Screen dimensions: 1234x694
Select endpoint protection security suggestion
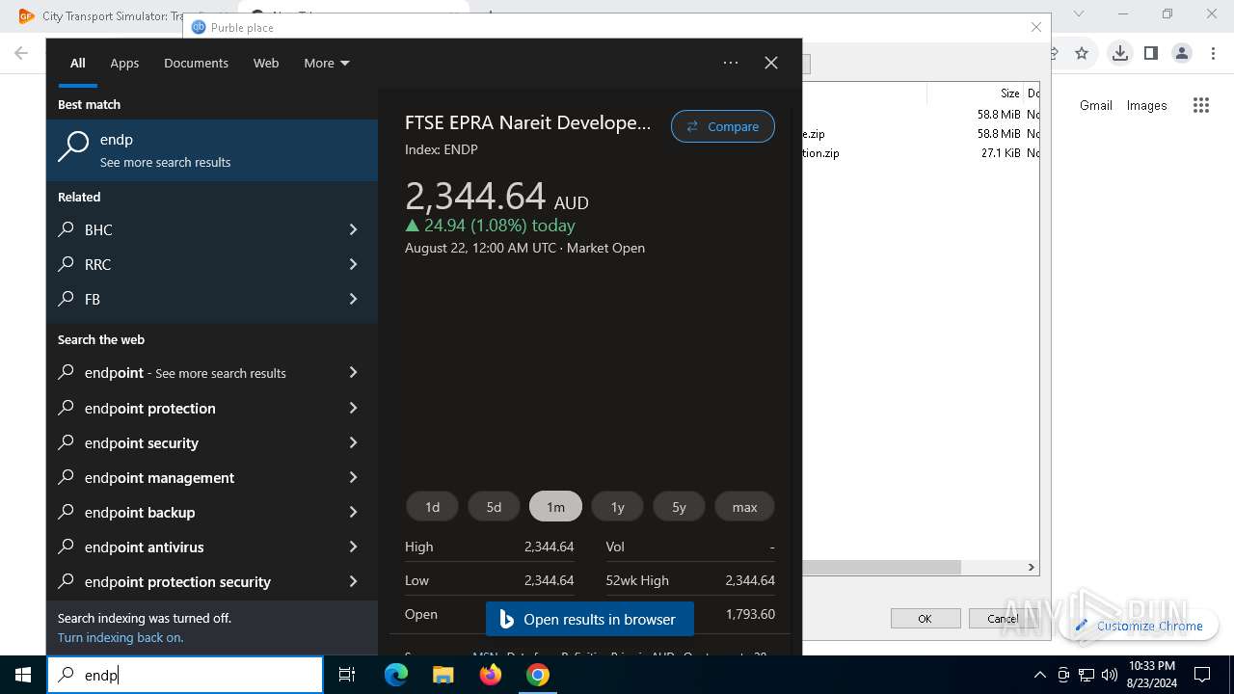pos(212,581)
